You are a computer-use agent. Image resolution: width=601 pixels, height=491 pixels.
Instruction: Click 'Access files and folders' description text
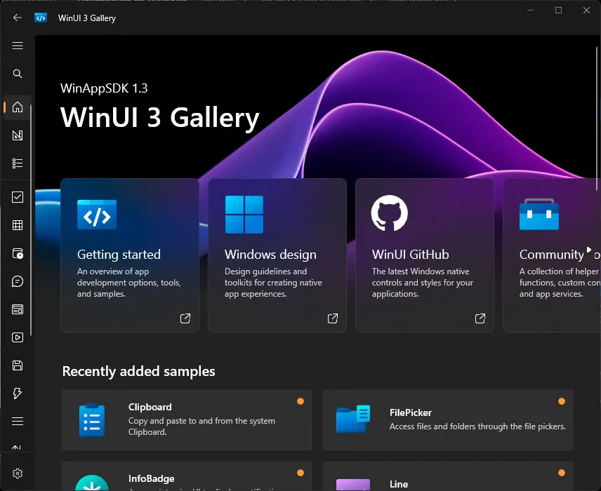click(x=477, y=426)
